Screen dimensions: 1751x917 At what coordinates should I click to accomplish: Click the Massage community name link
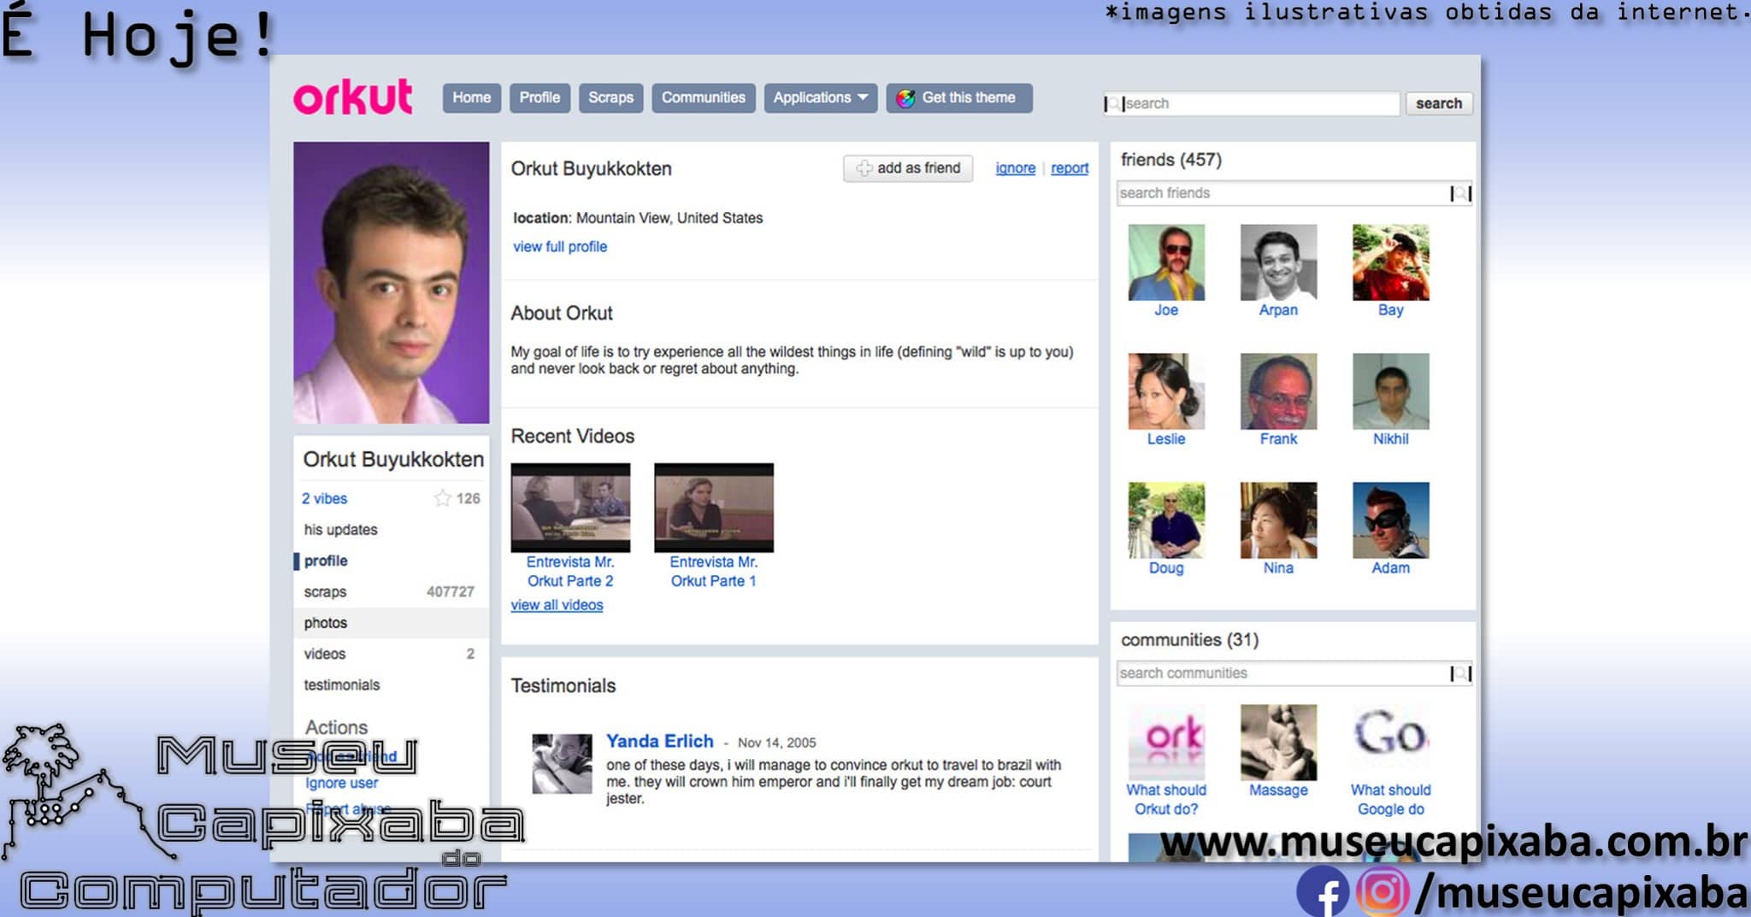click(1278, 791)
